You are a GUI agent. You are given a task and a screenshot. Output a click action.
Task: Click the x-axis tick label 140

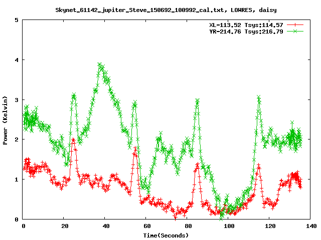click(311, 226)
